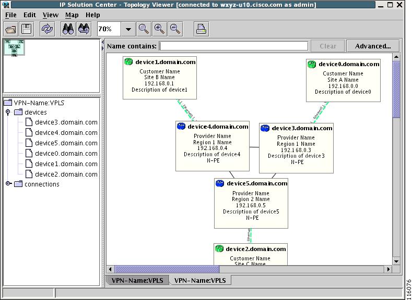
Task: Click the device0.domain.com node title
Action: [x=349, y=64]
